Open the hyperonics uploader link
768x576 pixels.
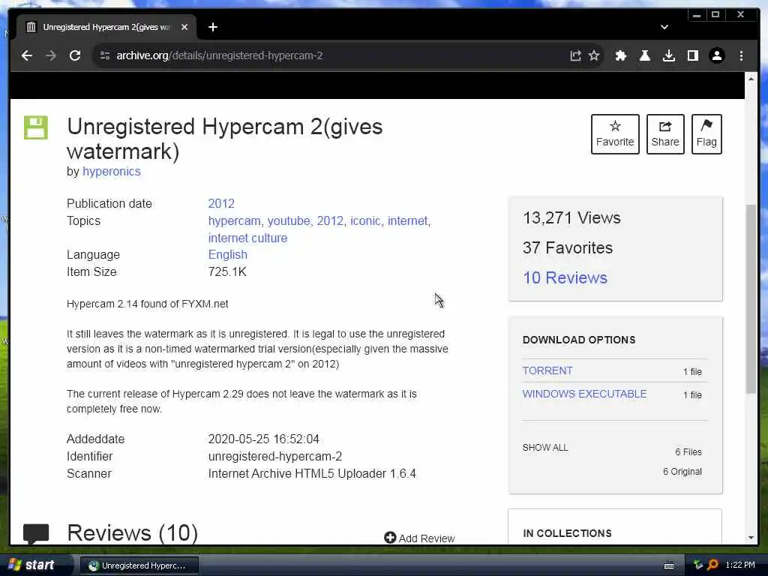[112, 172]
